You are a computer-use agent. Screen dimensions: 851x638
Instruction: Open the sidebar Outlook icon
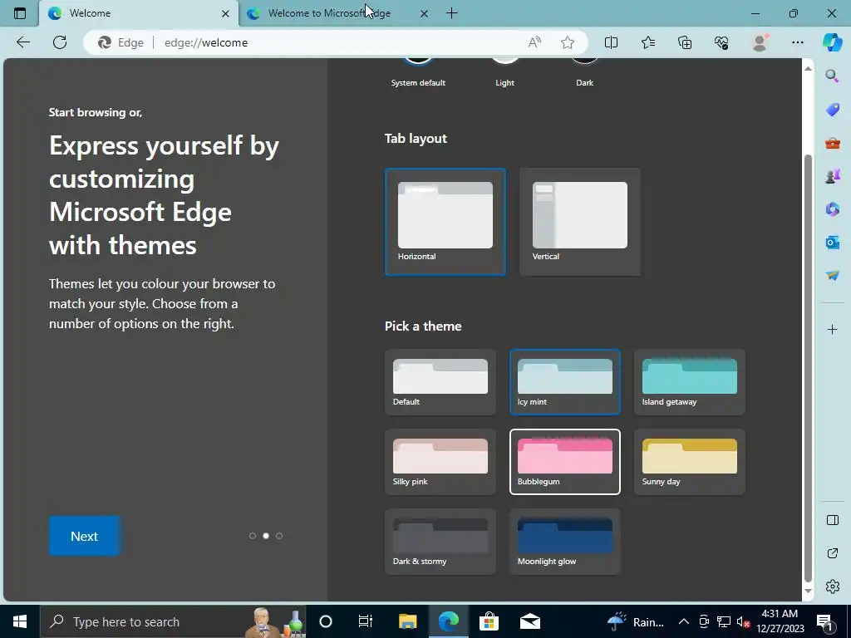click(832, 242)
